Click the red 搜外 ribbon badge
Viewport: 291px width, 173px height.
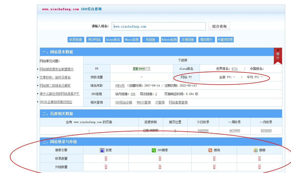(278, 56)
